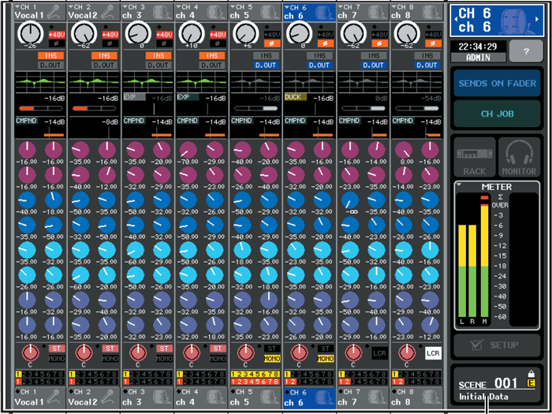This screenshot has width=552, height=414.
Task: Toggle the phase invert ø button on CH 6
Action: tap(326, 43)
